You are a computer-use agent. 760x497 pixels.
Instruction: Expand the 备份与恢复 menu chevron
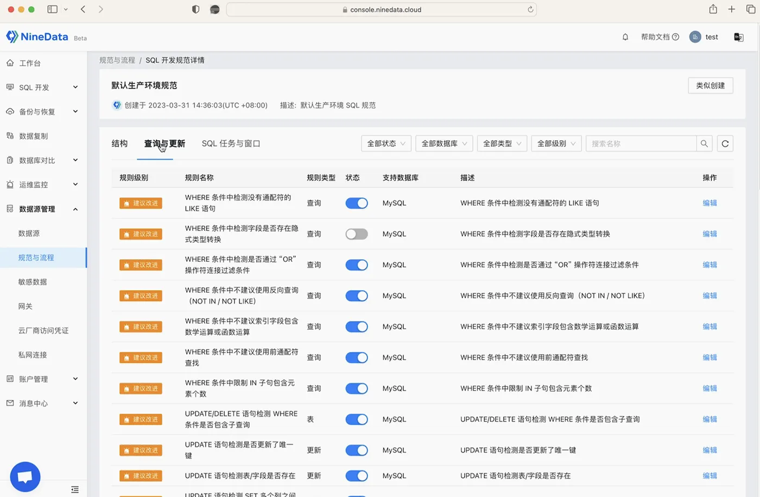coord(75,111)
